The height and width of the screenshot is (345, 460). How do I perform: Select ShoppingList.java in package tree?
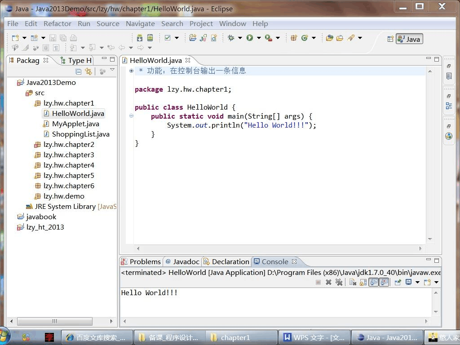coord(76,134)
